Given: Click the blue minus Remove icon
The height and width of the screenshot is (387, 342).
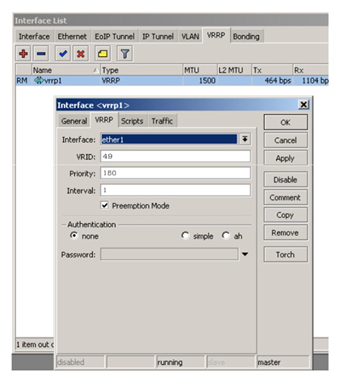Looking at the screenshot, I should point(41,53).
